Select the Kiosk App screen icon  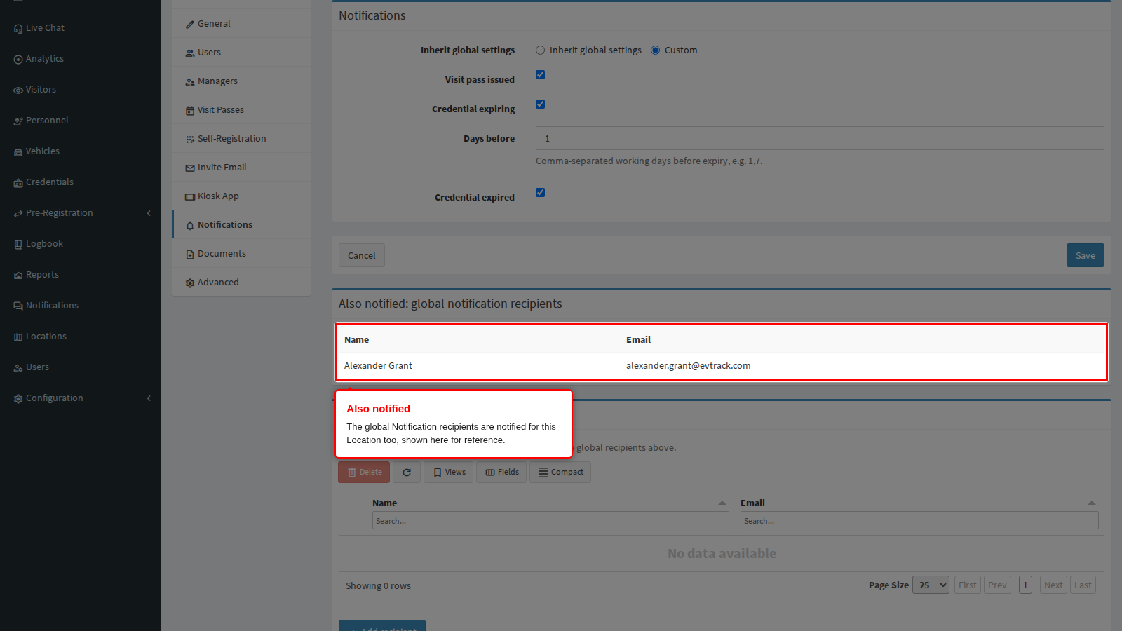pos(190,197)
